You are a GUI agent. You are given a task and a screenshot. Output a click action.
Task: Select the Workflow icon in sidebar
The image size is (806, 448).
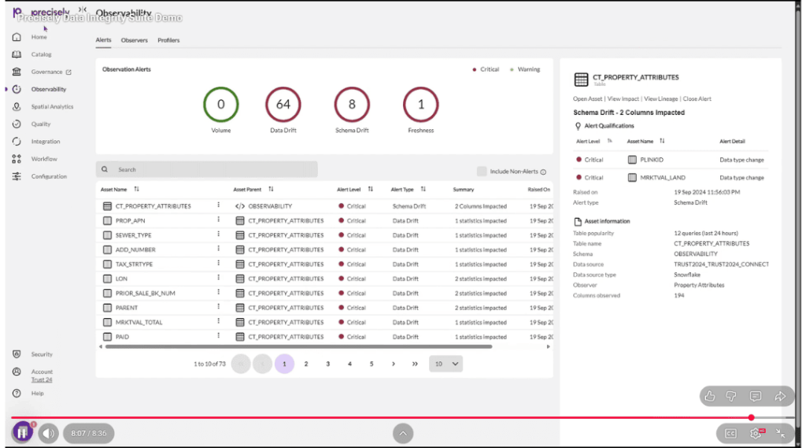tap(17, 159)
